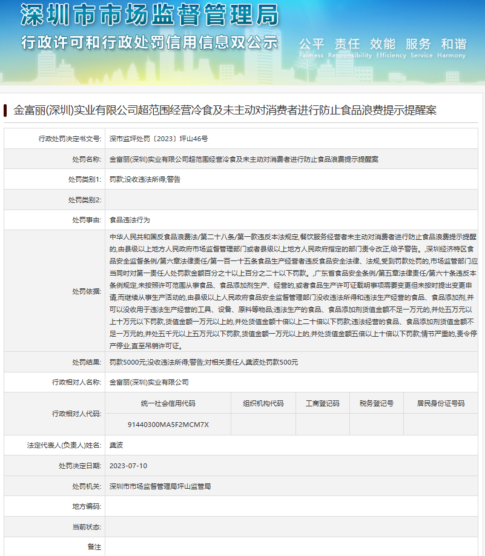Click the 行政相对人代码 row label
485x556 pixels.
[76, 414]
